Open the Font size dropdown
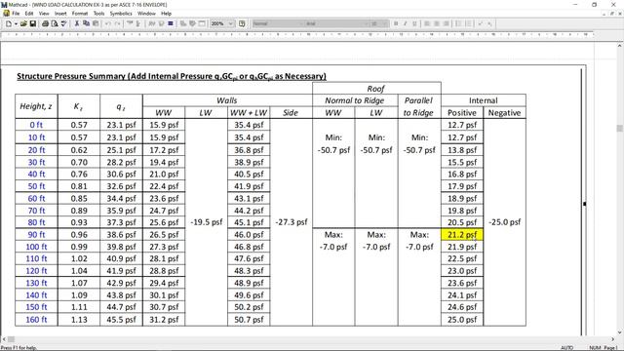Screen dimensions: 624x351 385,23
